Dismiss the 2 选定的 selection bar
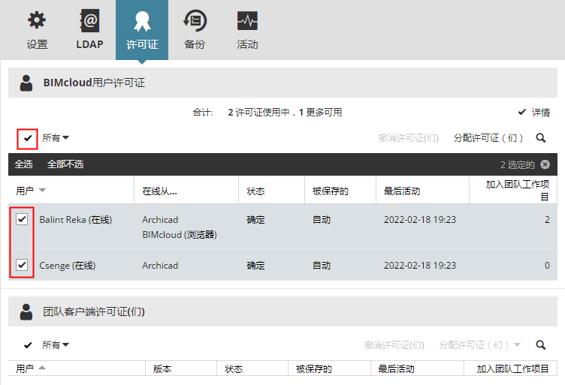Screen dimensions: 565x385 click(x=545, y=164)
